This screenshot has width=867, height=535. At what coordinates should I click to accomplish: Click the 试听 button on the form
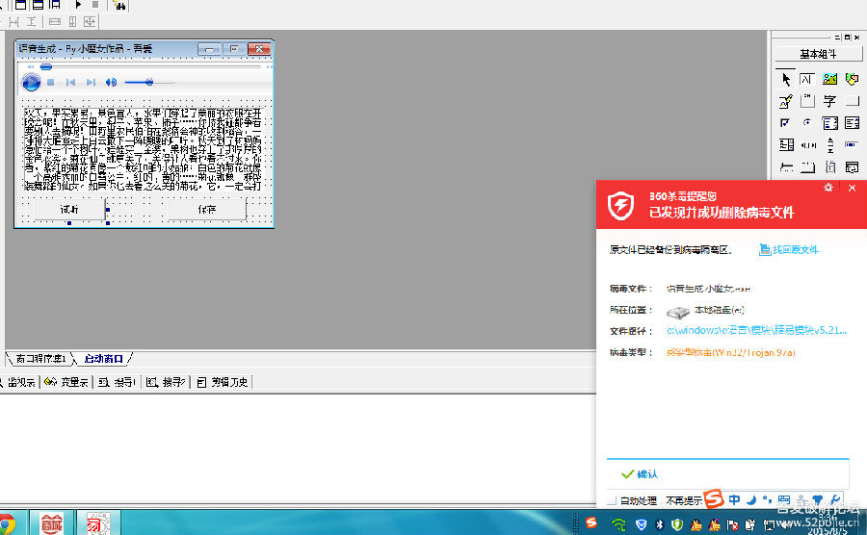pyautogui.click(x=69, y=209)
